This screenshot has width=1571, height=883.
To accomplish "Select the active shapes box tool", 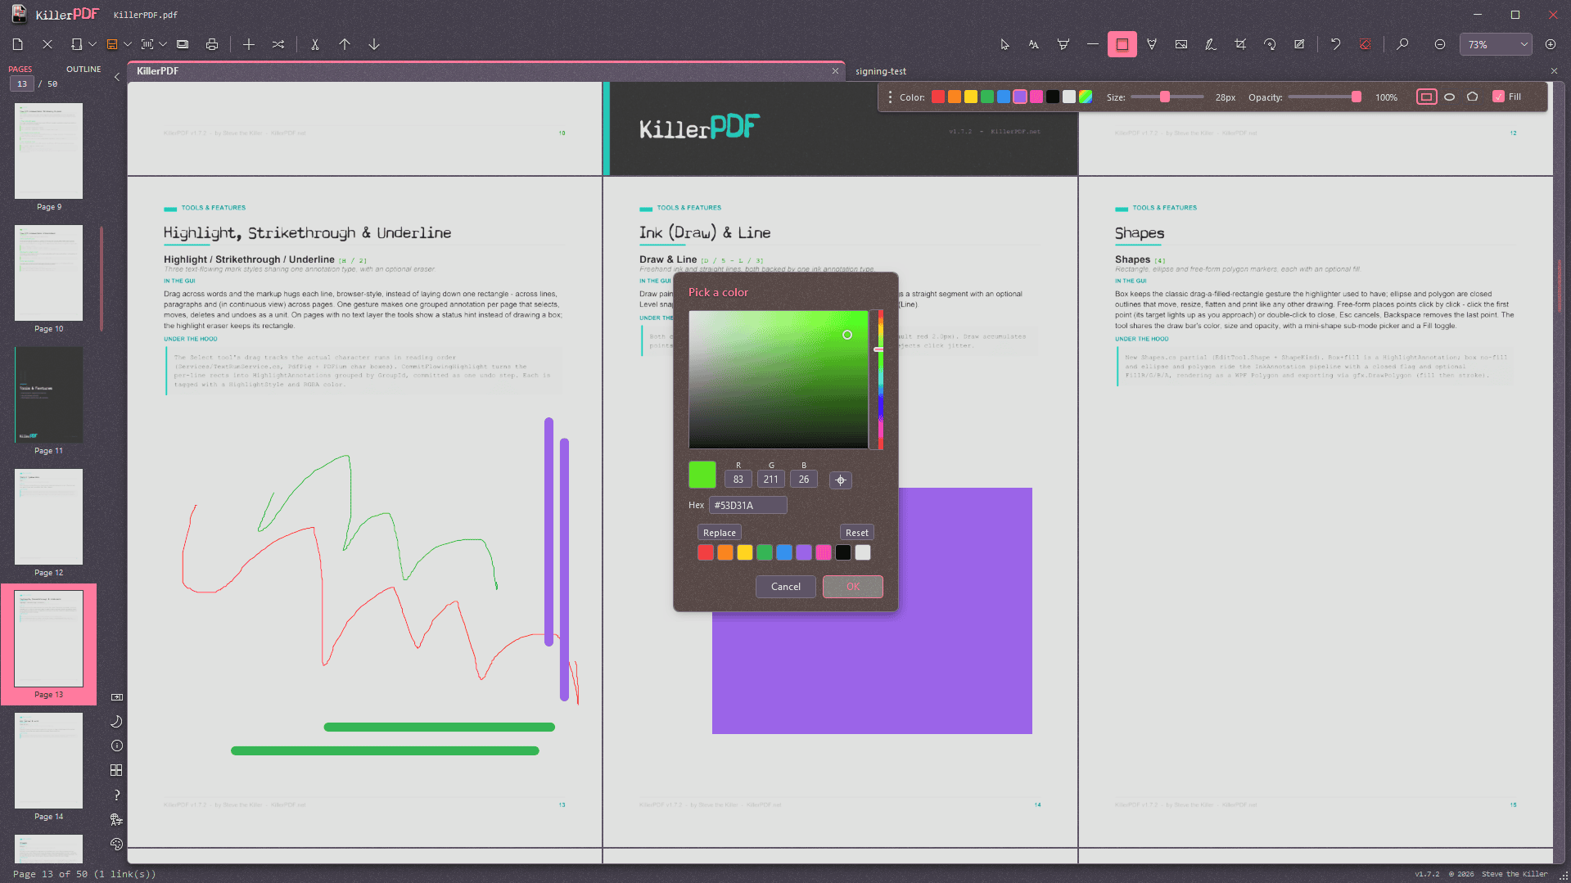I will [1122, 44].
